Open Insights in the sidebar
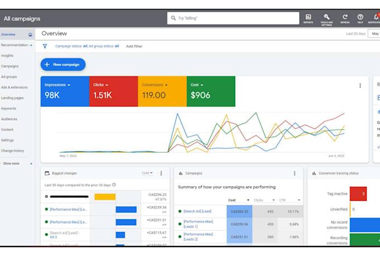The height and width of the screenshot is (256, 380). [7, 56]
